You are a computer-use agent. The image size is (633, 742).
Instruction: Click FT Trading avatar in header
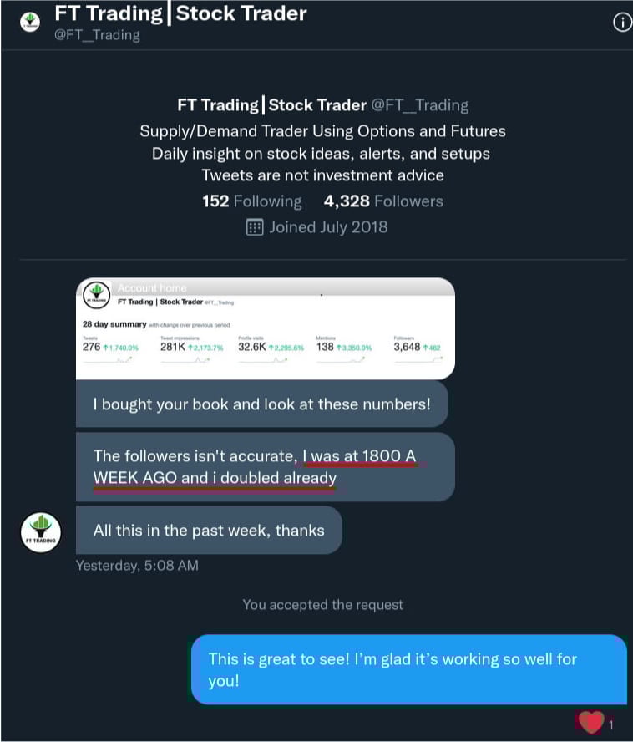[x=30, y=22]
